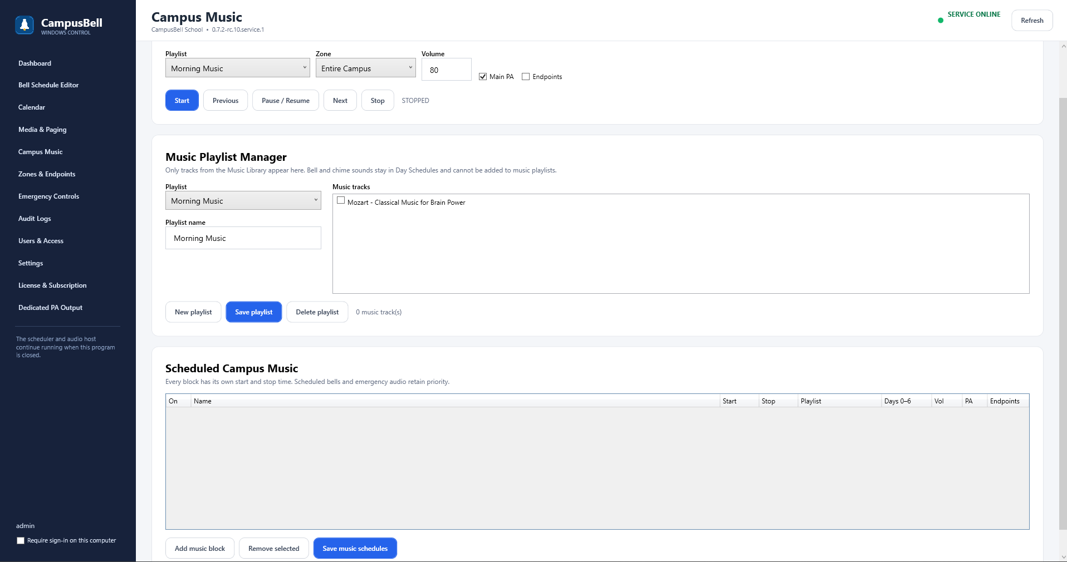Image resolution: width=1067 pixels, height=562 pixels.
Task: Navigate to Media & Paging
Action: 42,130
